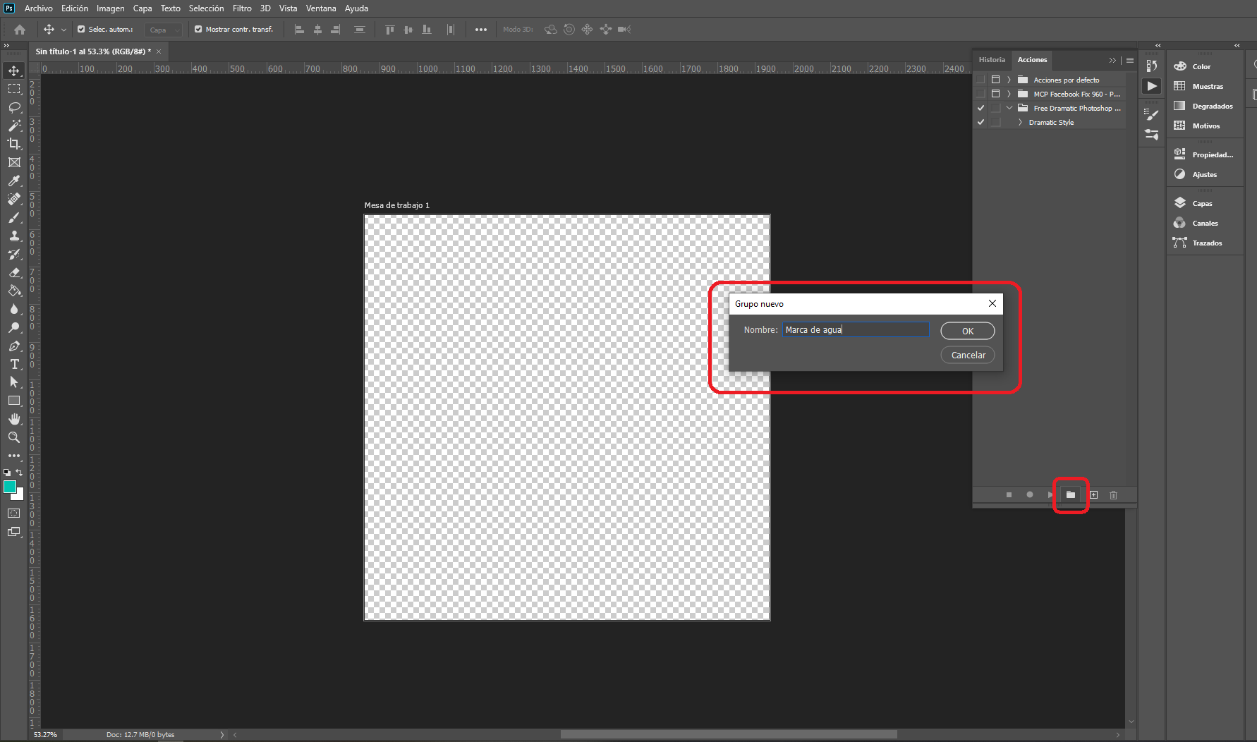Toggle the Mostrar contr. transf. checkbox

198,30
